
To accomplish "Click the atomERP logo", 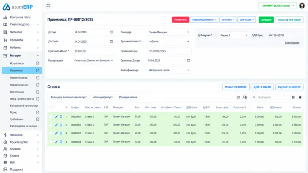I will point(18,7).
